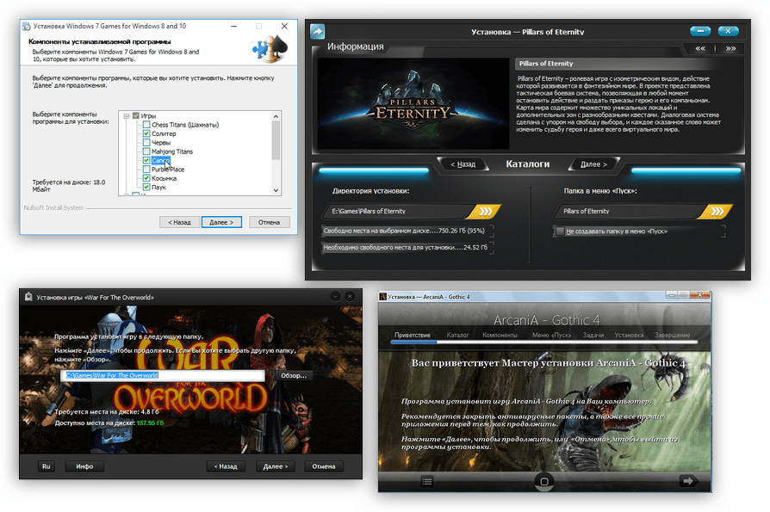Click the chess pawn and spade installer logo

point(270,49)
